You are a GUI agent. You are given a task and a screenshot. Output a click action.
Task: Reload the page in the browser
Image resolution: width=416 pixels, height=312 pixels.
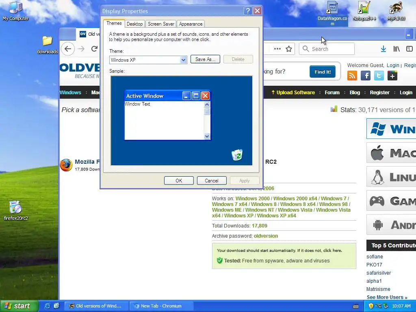pyautogui.click(x=94, y=49)
